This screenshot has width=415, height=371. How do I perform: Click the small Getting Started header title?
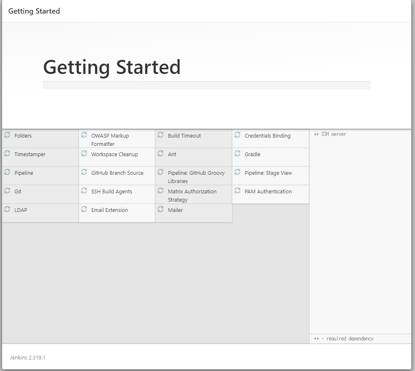point(34,11)
